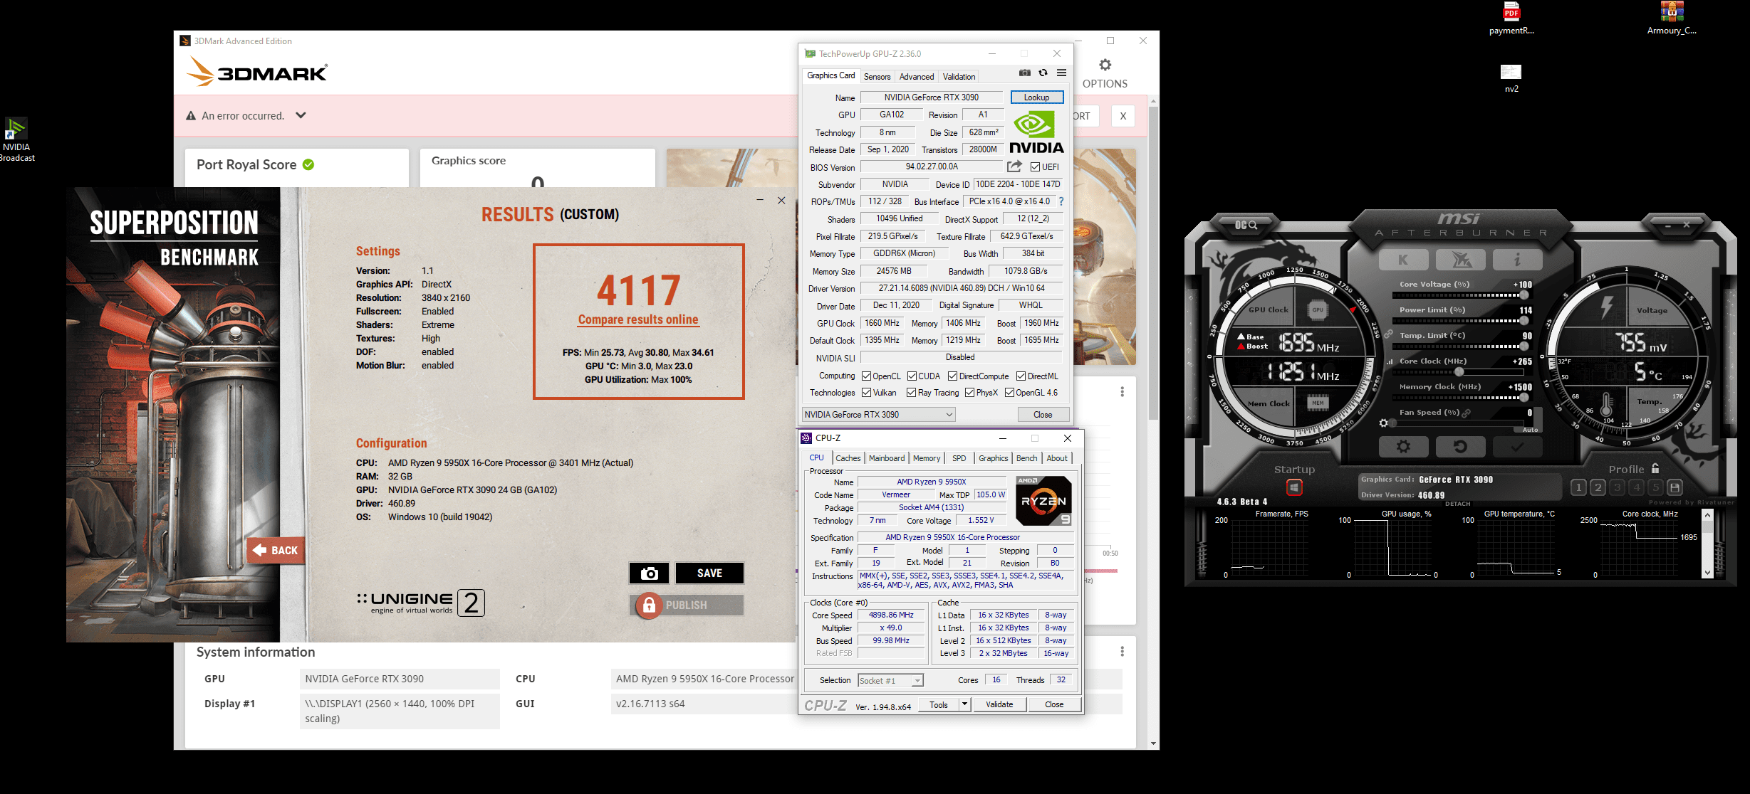Image resolution: width=1750 pixels, height=794 pixels.
Task: Click GPU-Z refresh icon
Action: point(1043,73)
